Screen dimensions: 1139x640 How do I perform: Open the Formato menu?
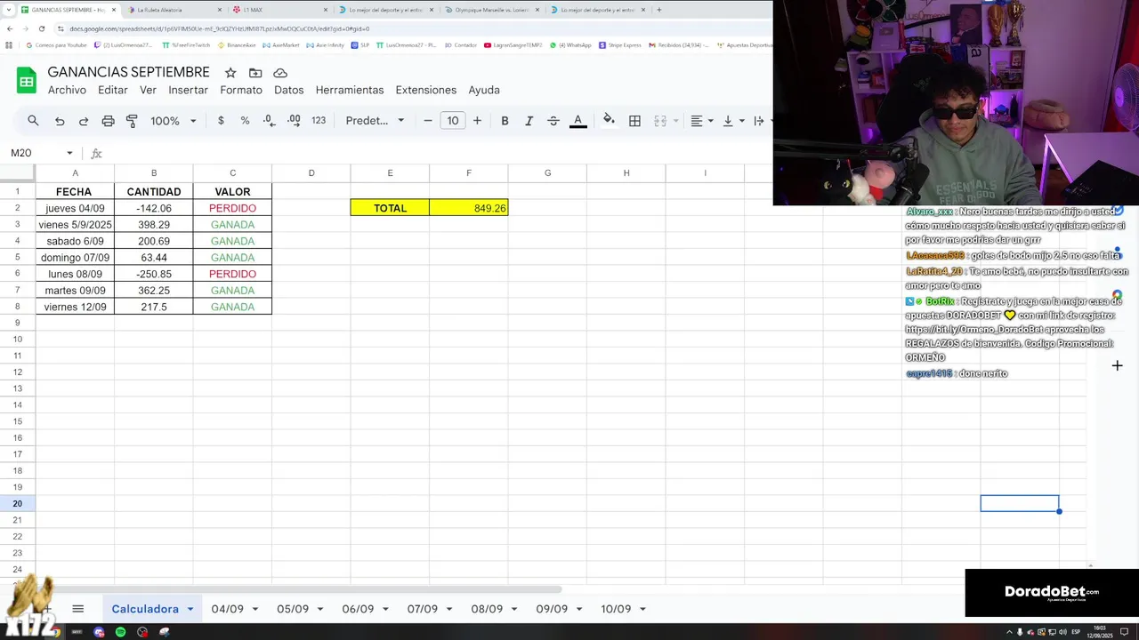[241, 90]
